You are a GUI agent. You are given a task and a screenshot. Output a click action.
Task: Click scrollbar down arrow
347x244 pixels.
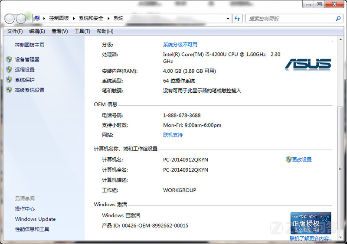[340, 237]
